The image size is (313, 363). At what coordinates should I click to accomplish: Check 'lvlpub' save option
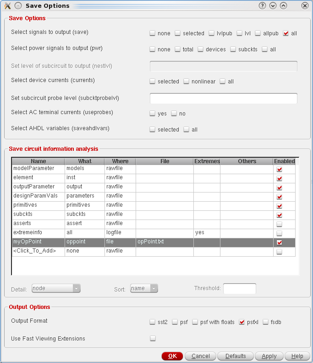point(211,33)
